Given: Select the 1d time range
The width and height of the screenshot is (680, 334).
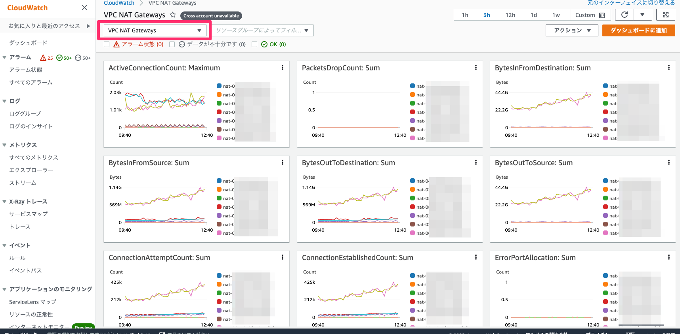Looking at the screenshot, I should 534,15.
